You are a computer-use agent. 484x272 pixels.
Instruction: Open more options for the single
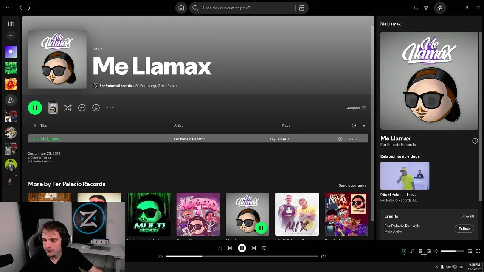tap(110, 108)
